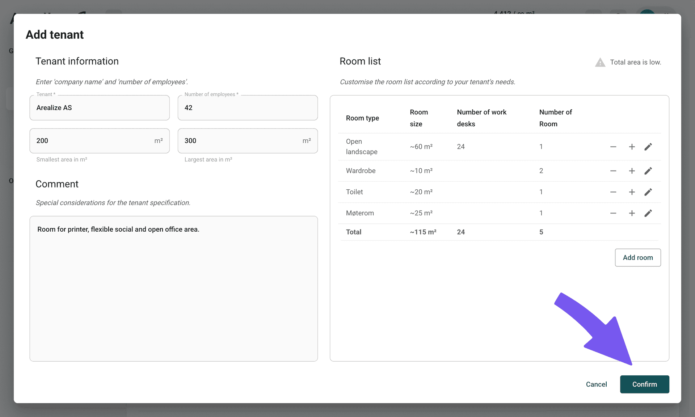Open the edit pencil for Møterom
The height and width of the screenshot is (417, 695).
point(648,213)
